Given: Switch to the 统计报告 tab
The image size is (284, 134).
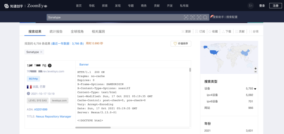Looking at the screenshot, I should [56, 32].
